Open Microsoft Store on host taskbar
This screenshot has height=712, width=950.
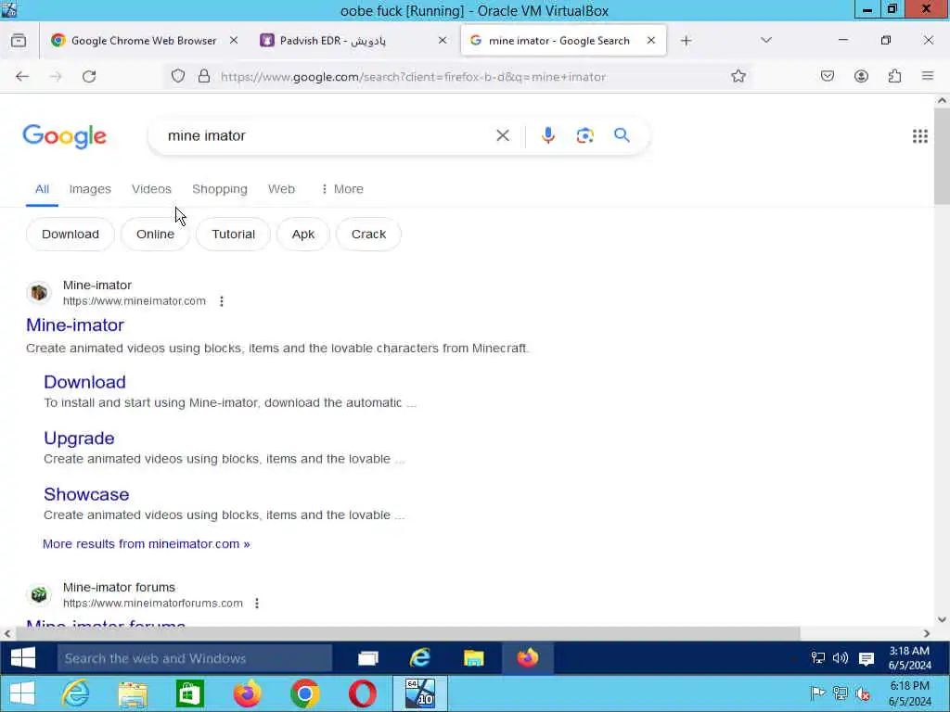(189, 693)
